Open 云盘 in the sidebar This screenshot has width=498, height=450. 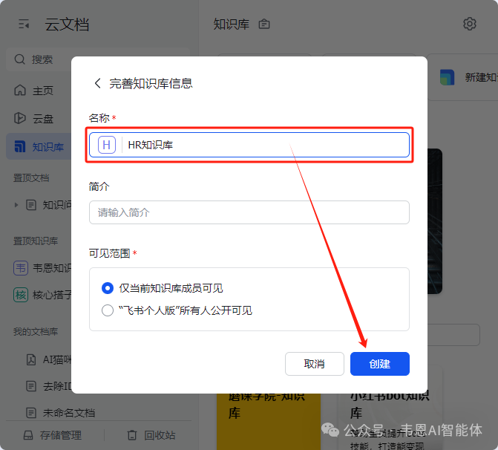click(39, 118)
